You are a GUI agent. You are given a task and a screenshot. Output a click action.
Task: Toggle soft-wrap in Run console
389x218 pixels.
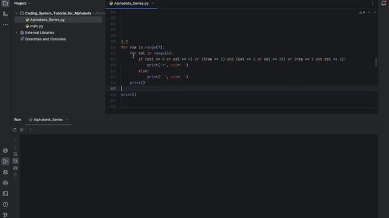pos(15,154)
